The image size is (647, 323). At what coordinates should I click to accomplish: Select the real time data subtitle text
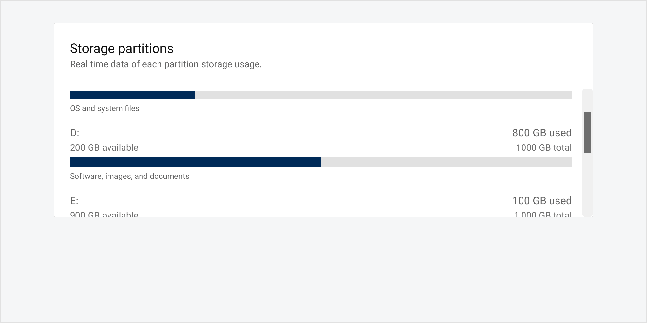click(x=166, y=64)
